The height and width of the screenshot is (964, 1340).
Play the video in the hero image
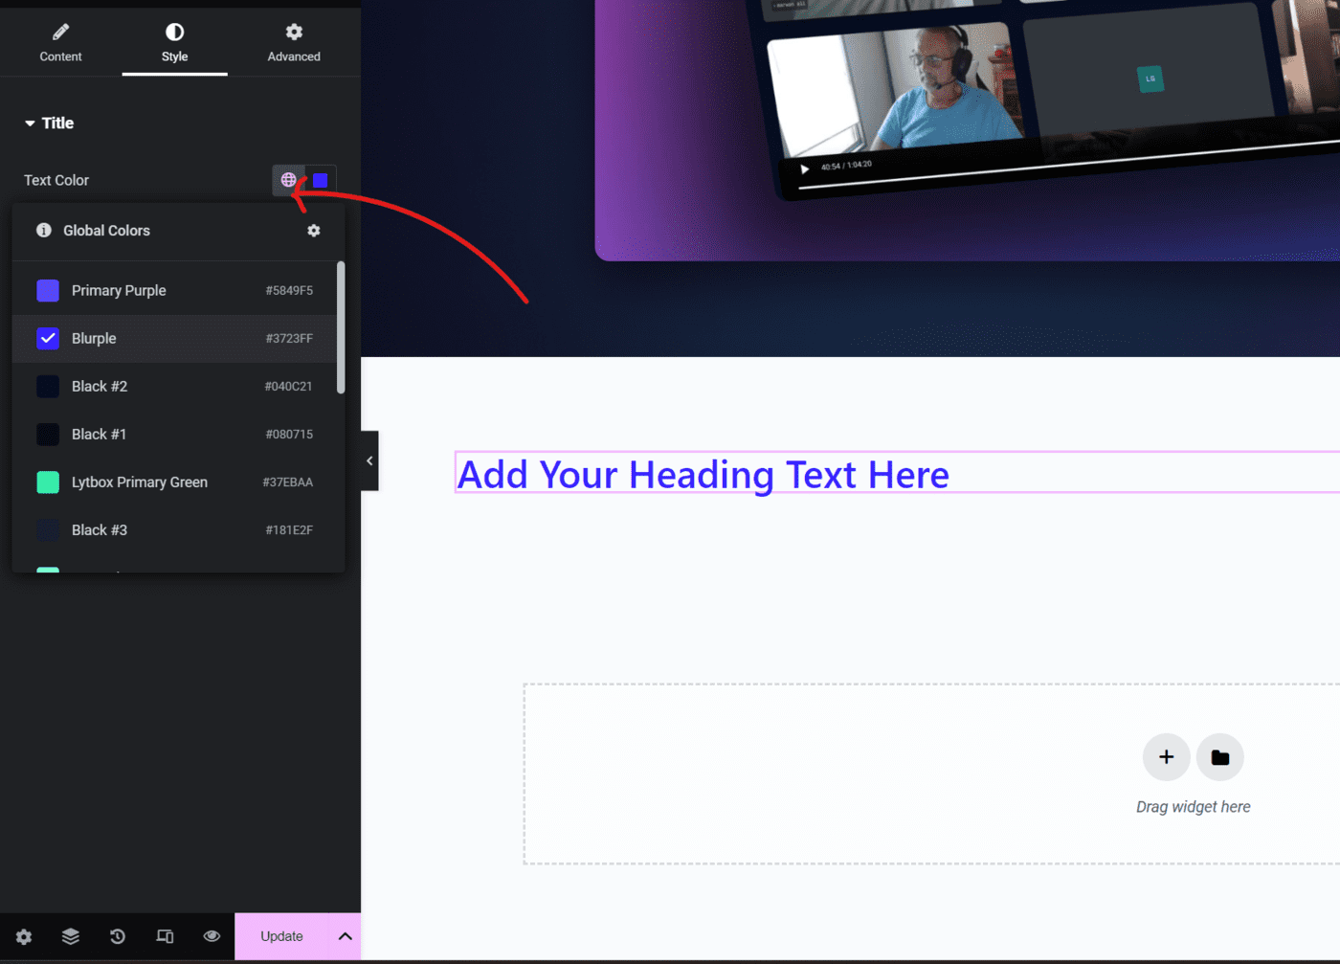click(x=804, y=169)
